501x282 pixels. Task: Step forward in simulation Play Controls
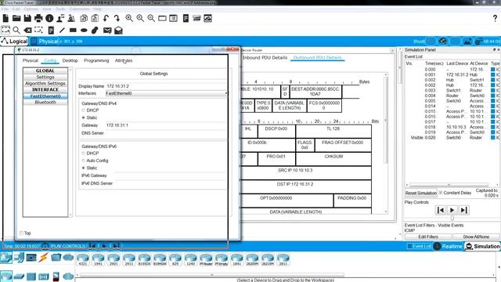(464, 210)
